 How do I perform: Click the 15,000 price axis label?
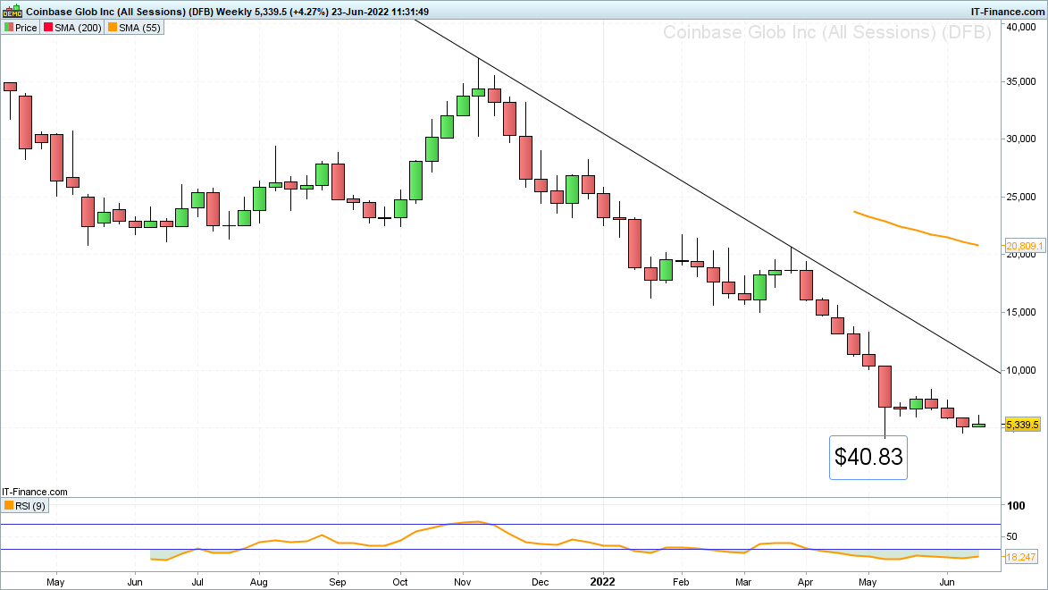point(1021,312)
